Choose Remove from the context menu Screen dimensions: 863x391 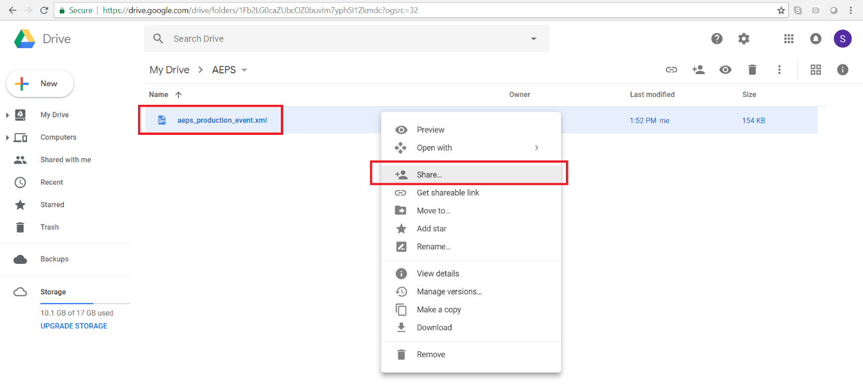pyautogui.click(x=471, y=354)
